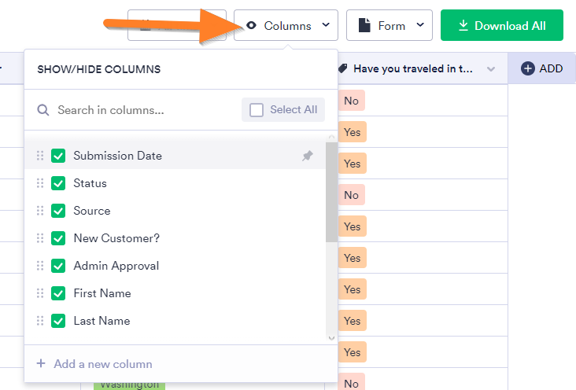576x390 pixels.
Task: Click drag handle icon for Source row
Action: (x=40, y=211)
